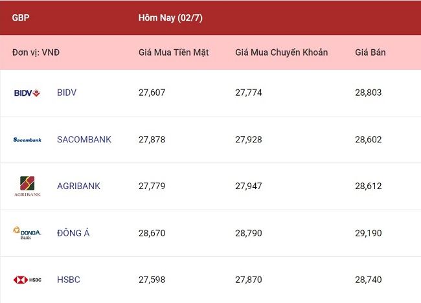The width and height of the screenshot is (421, 303).
Task: Open the HSBC bank link
Action: tap(69, 280)
